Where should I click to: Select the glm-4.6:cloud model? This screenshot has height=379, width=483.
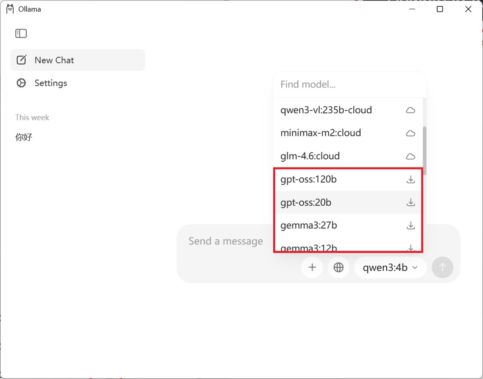pyautogui.click(x=348, y=156)
